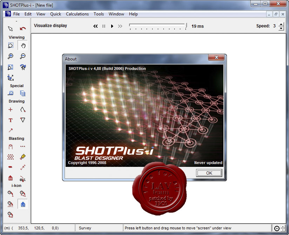Screen dimensions: 289x235
Task: Open the File menu
Action: [x=16, y=14]
